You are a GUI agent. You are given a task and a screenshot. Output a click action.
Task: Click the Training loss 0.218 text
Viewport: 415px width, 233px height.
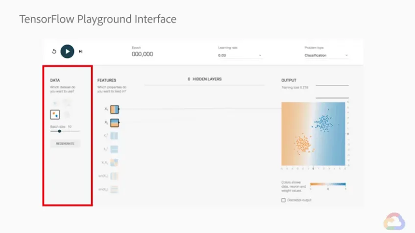click(x=295, y=87)
